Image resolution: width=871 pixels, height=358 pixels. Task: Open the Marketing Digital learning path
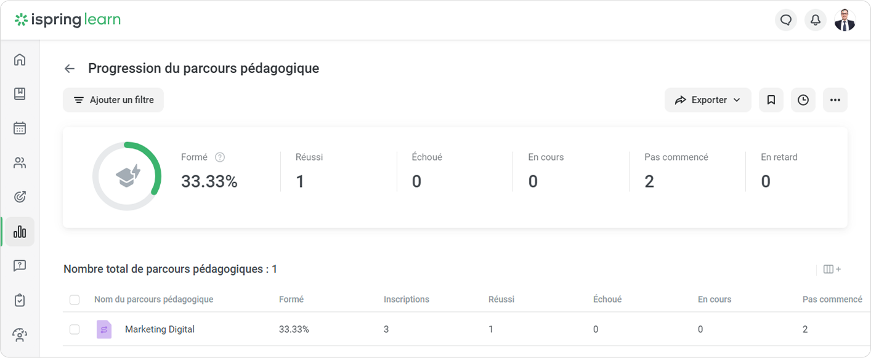click(160, 330)
